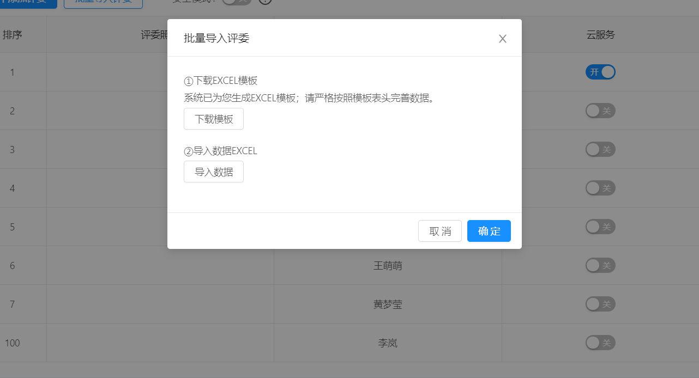
Task: Click the 云服务 column header
Action: 600,35
